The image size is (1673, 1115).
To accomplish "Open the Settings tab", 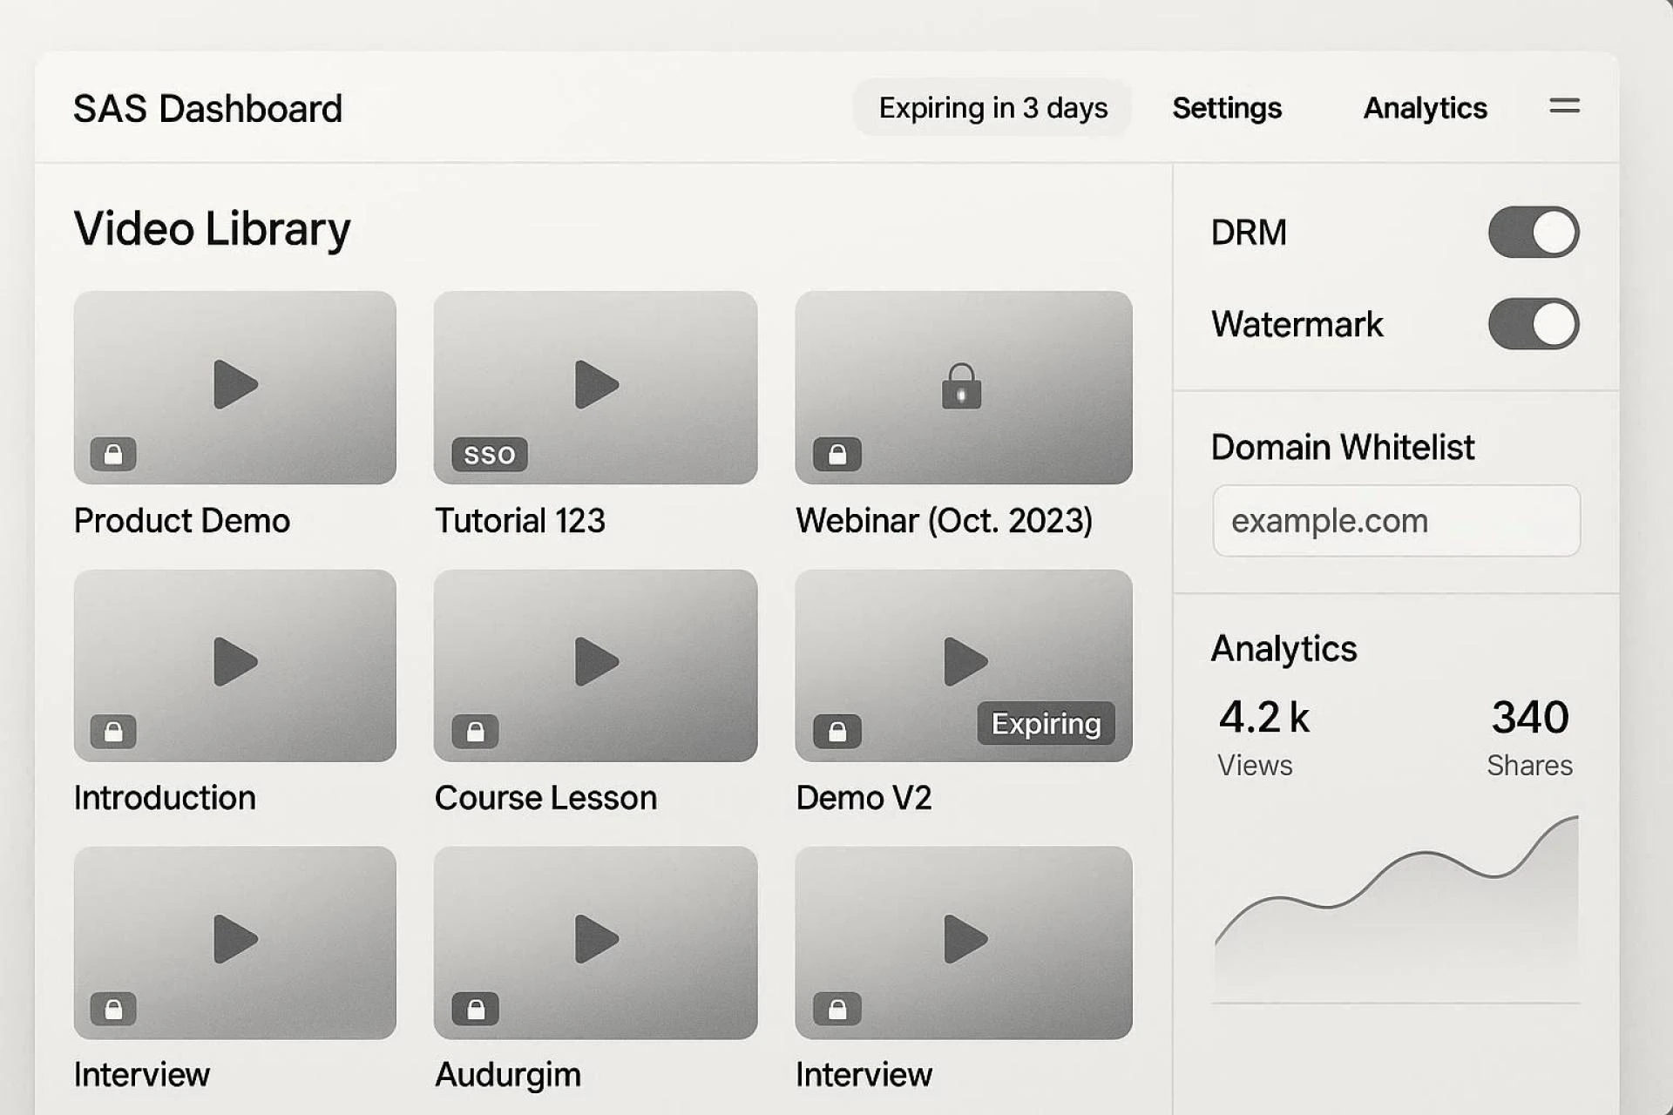I will point(1226,108).
